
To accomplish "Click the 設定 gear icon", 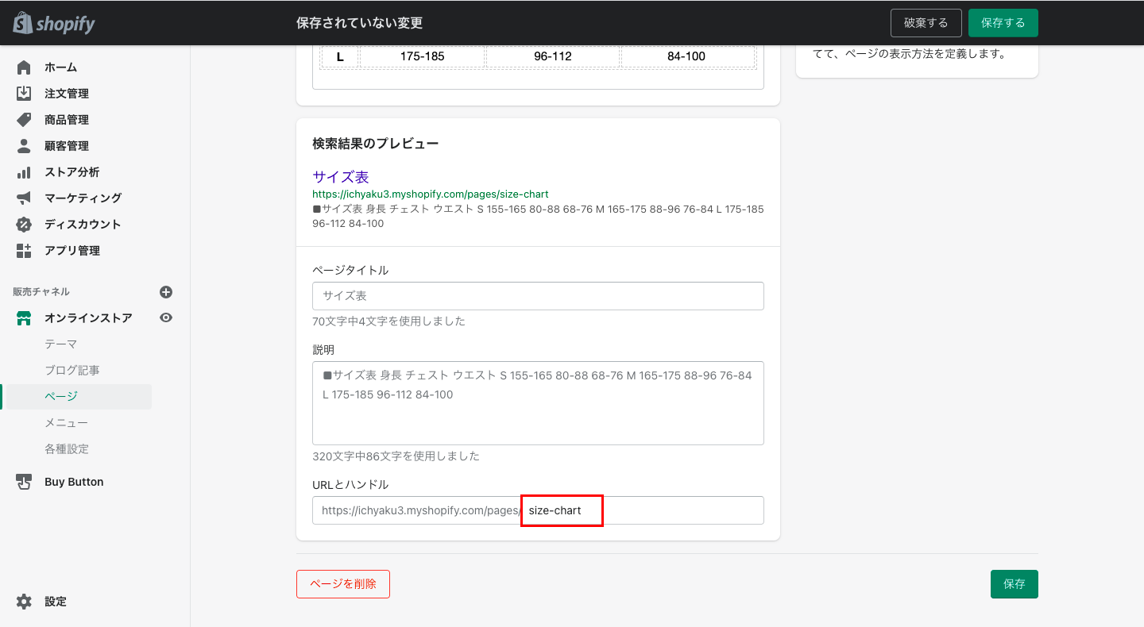I will click(x=24, y=602).
